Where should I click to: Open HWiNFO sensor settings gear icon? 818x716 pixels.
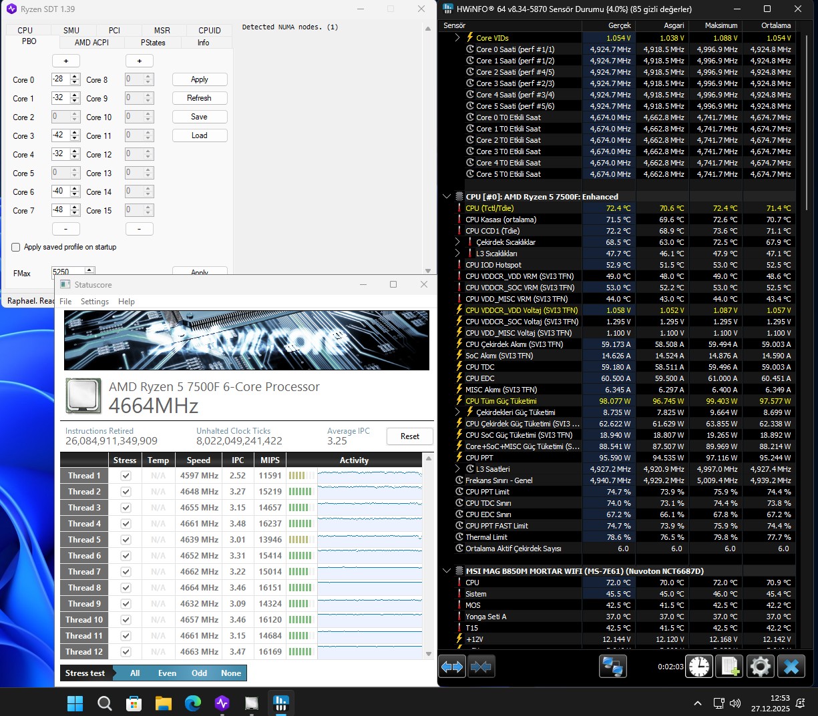760,667
